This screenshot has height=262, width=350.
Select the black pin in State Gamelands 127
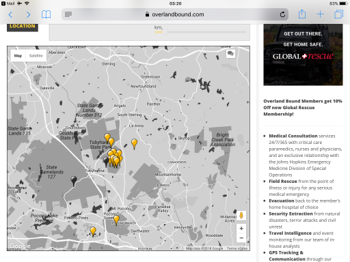[74, 181]
